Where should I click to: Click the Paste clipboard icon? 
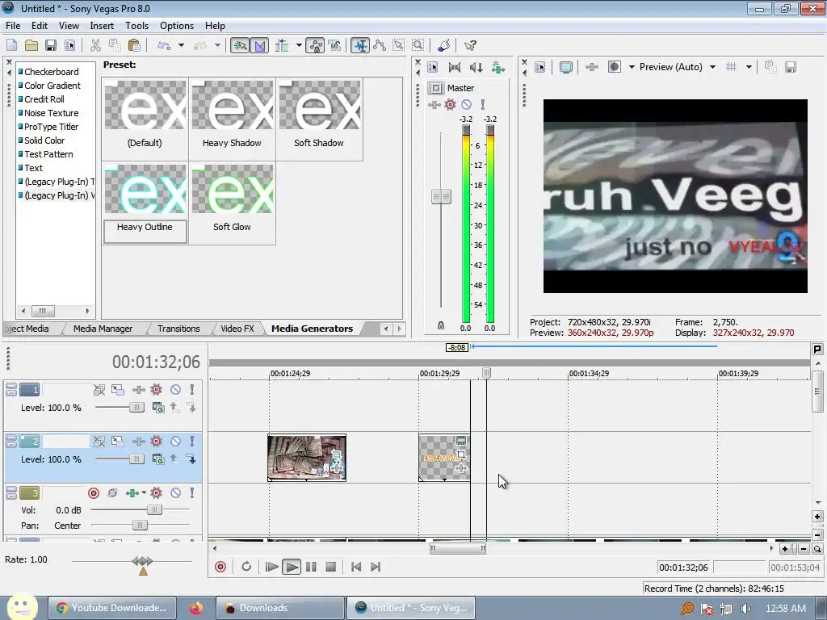(x=135, y=45)
